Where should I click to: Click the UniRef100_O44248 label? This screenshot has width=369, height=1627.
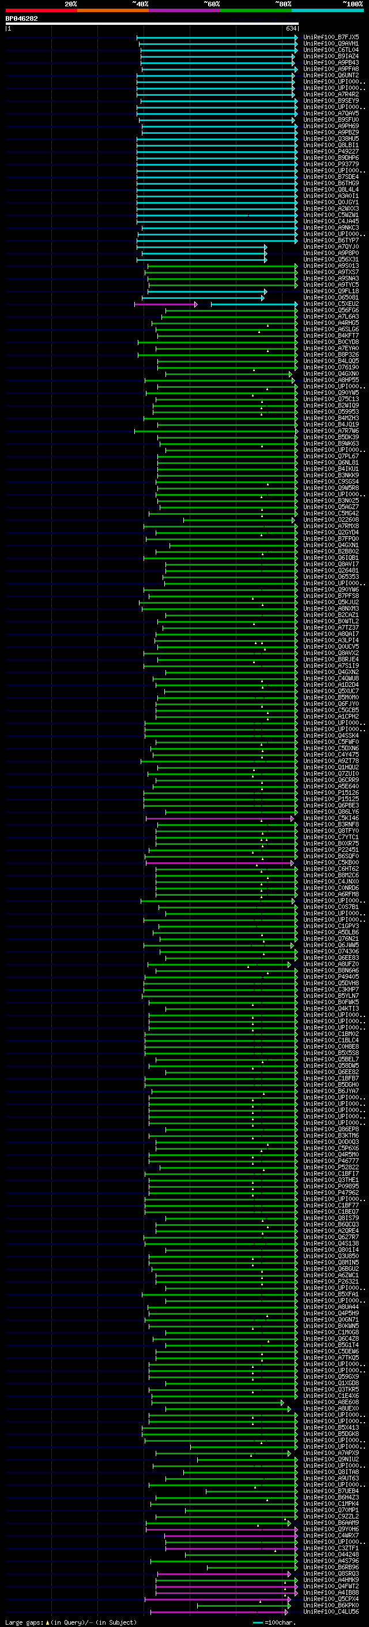[x=331, y=1555]
